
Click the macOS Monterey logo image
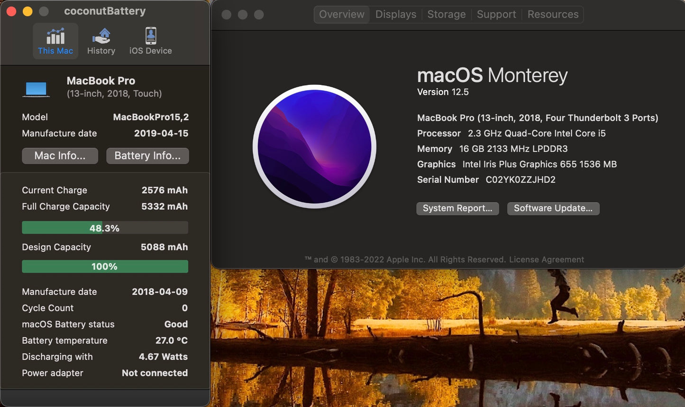tap(314, 147)
